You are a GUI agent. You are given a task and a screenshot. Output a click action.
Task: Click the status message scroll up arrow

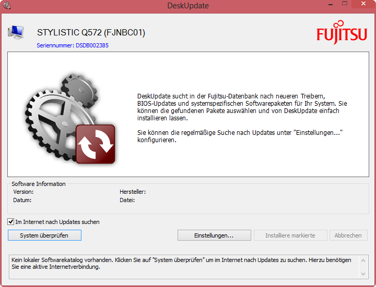pyautogui.click(x=363, y=260)
